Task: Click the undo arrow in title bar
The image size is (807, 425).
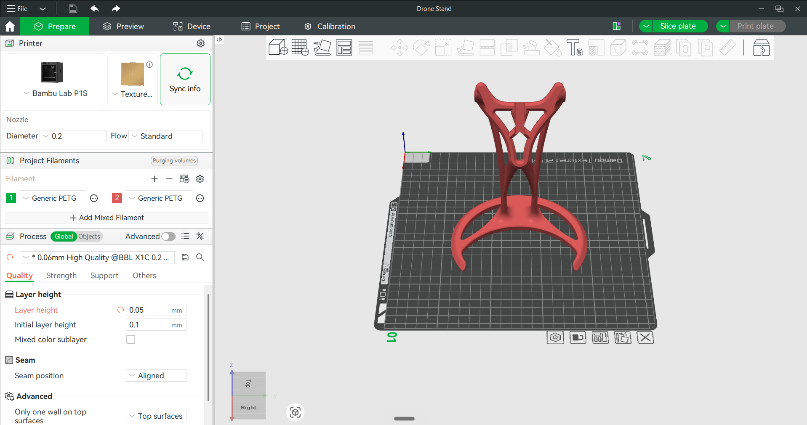Action: (x=94, y=8)
